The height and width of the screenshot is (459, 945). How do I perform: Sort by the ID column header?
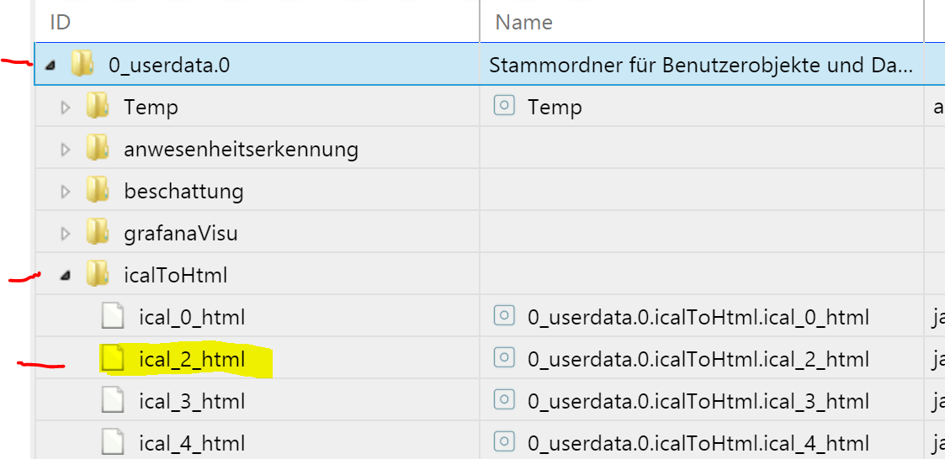(60, 23)
